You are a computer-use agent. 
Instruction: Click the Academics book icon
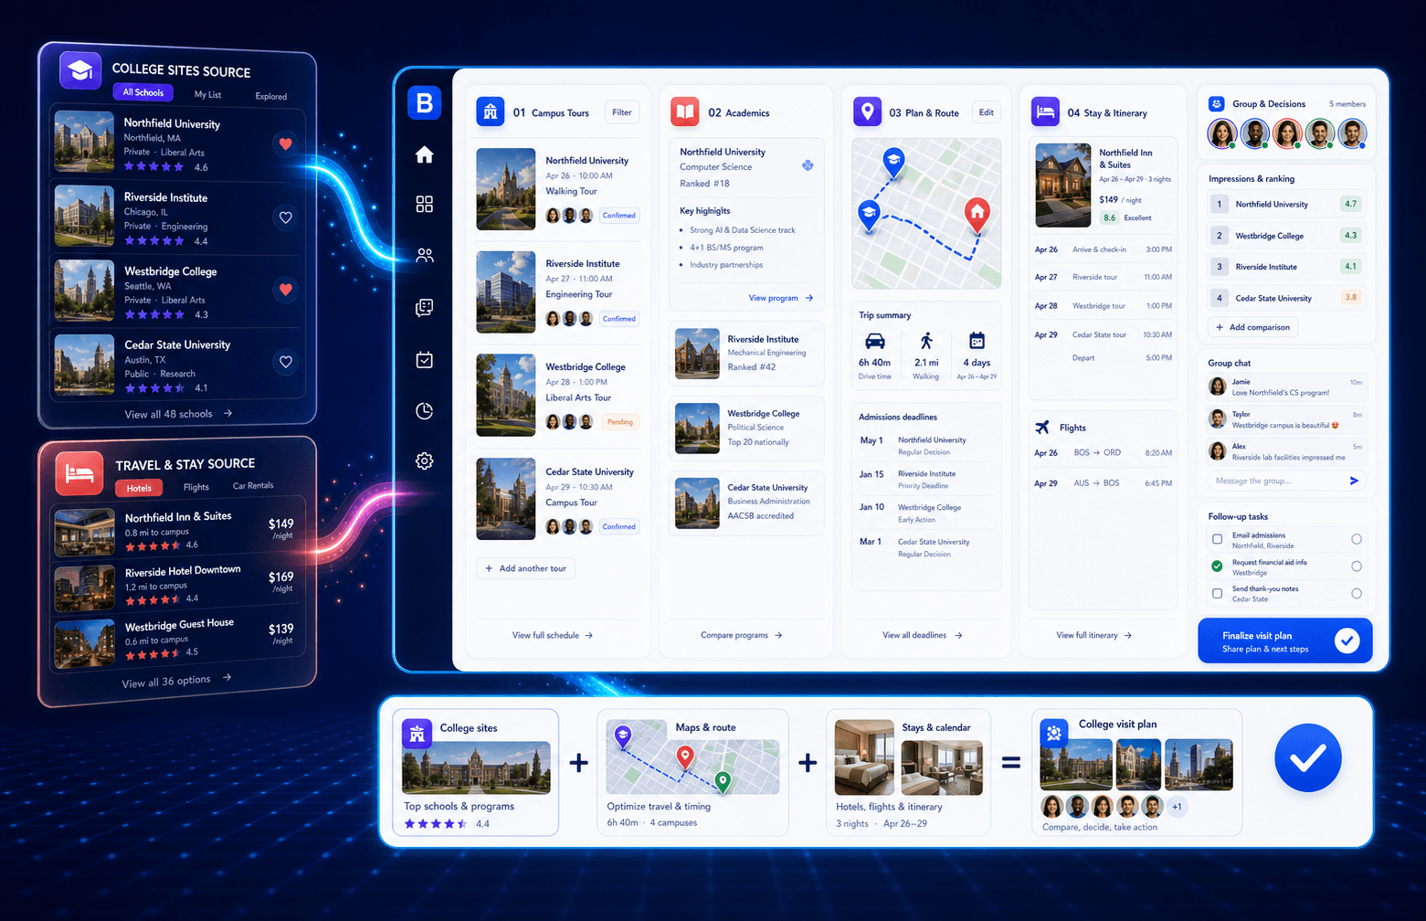[x=685, y=112]
